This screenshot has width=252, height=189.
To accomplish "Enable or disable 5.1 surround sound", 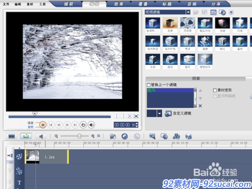I will (188, 136).
